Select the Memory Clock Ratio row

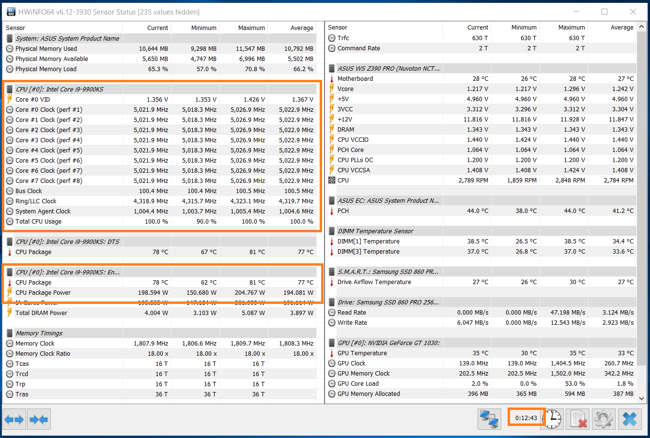coord(160,353)
